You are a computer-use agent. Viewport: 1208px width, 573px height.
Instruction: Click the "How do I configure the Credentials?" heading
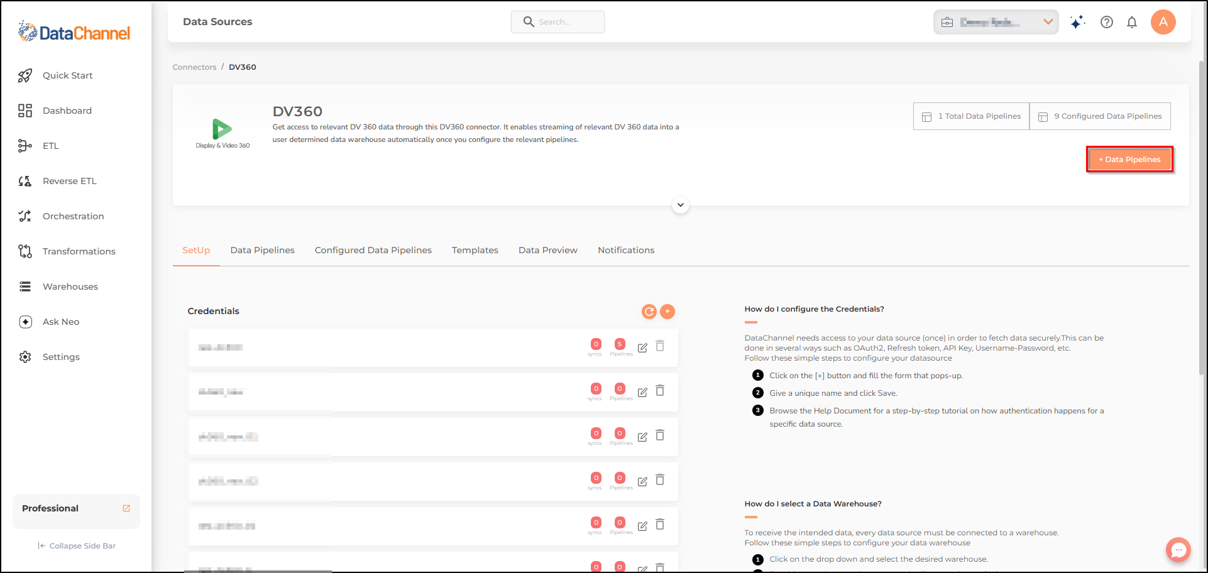pyautogui.click(x=815, y=309)
